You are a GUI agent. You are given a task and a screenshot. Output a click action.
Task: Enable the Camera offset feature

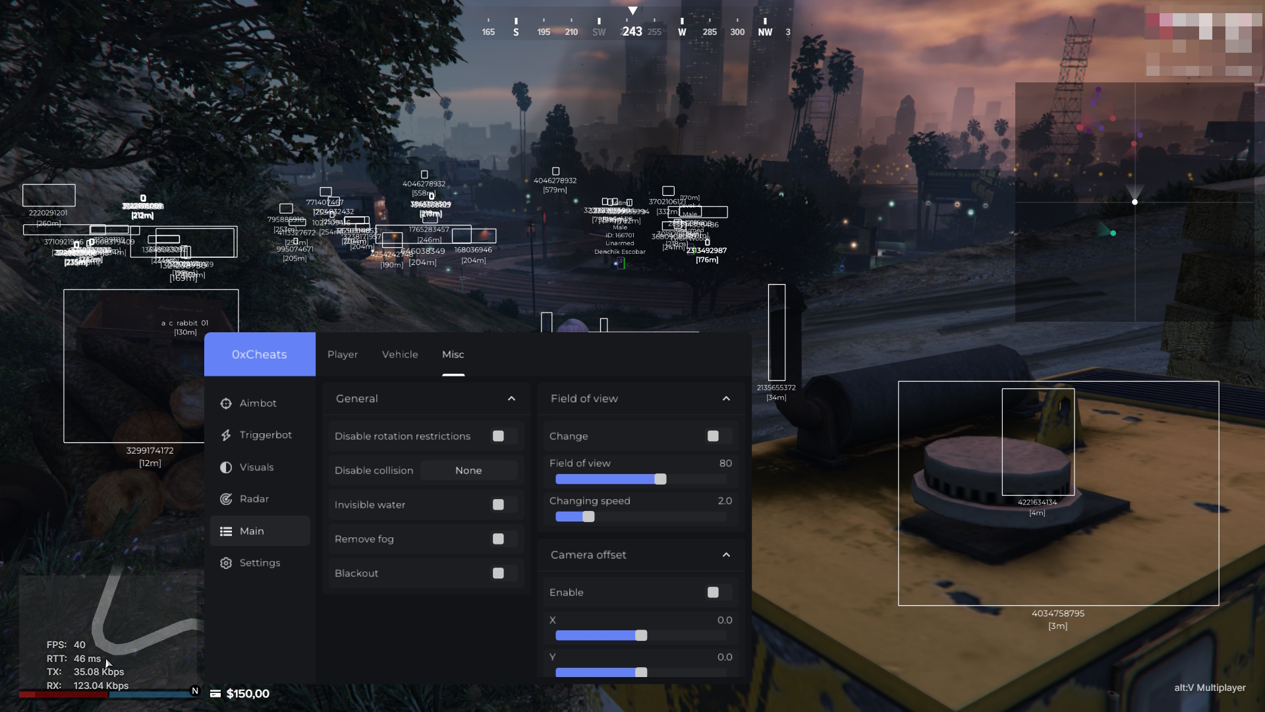714,592
